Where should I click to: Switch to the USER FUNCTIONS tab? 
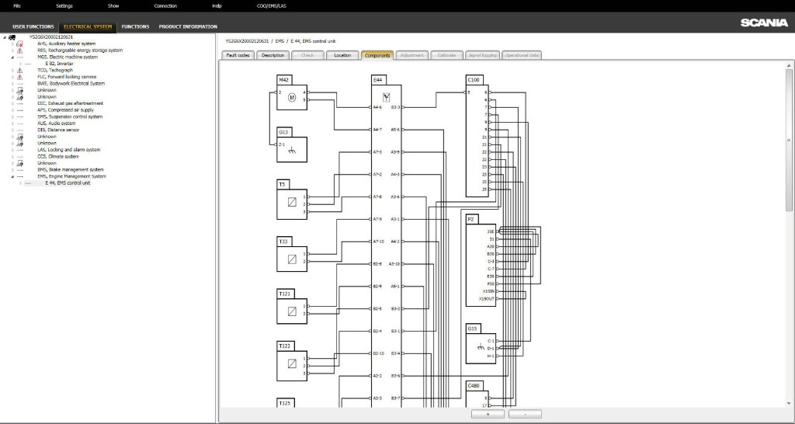tap(33, 27)
